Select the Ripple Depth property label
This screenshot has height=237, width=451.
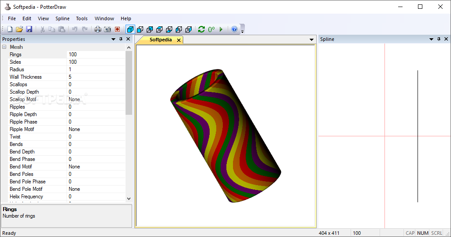pyautogui.click(x=23, y=114)
